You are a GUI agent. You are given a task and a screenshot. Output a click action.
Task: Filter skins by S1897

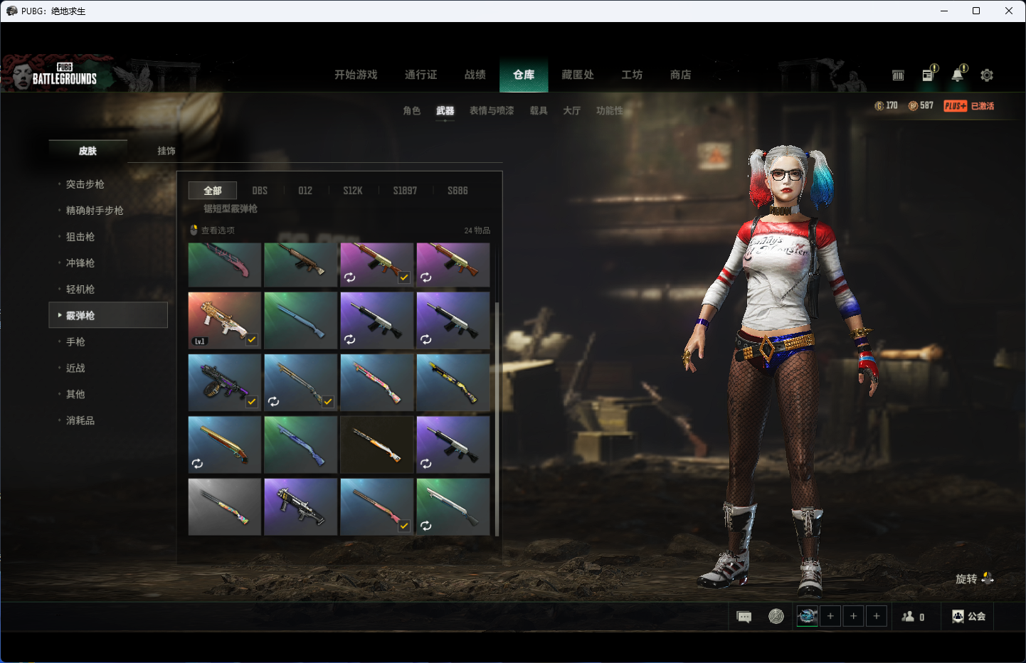405,191
